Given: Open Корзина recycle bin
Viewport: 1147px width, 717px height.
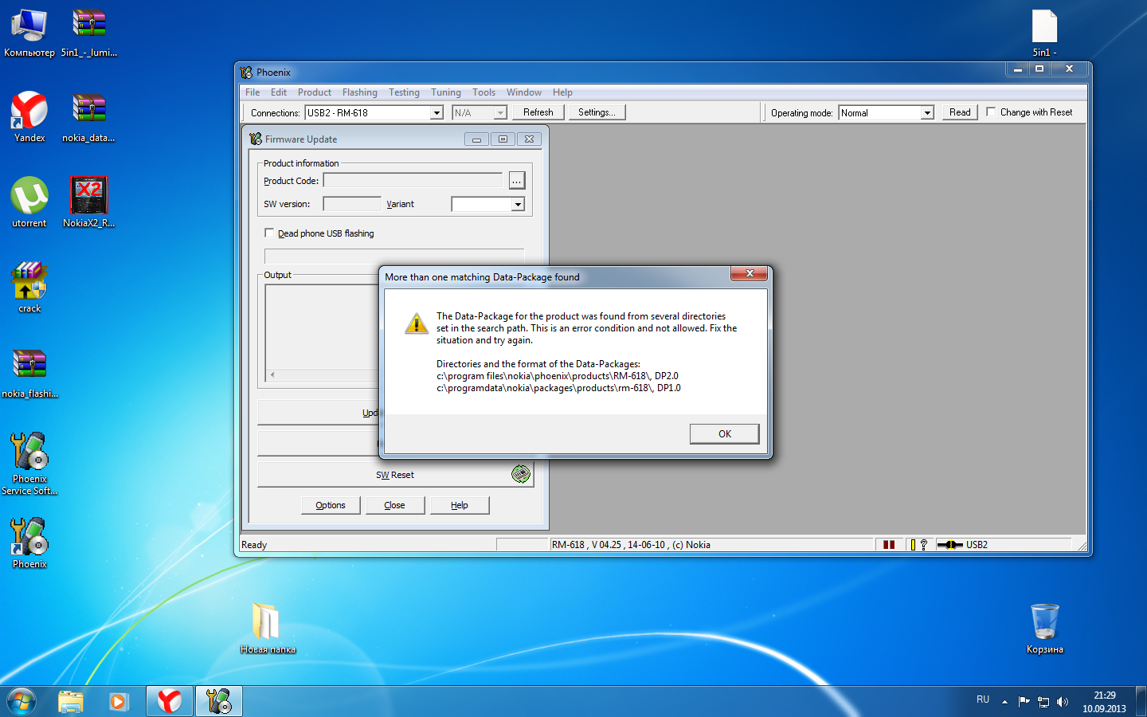Looking at the screenshot, I should [1045, 629].
